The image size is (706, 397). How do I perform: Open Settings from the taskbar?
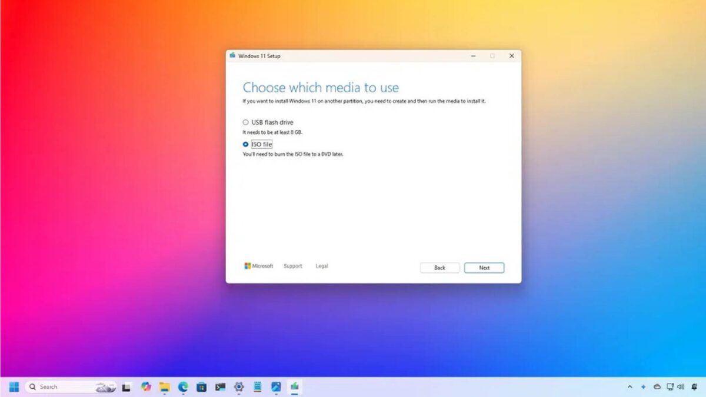click(x=238, y=387)
